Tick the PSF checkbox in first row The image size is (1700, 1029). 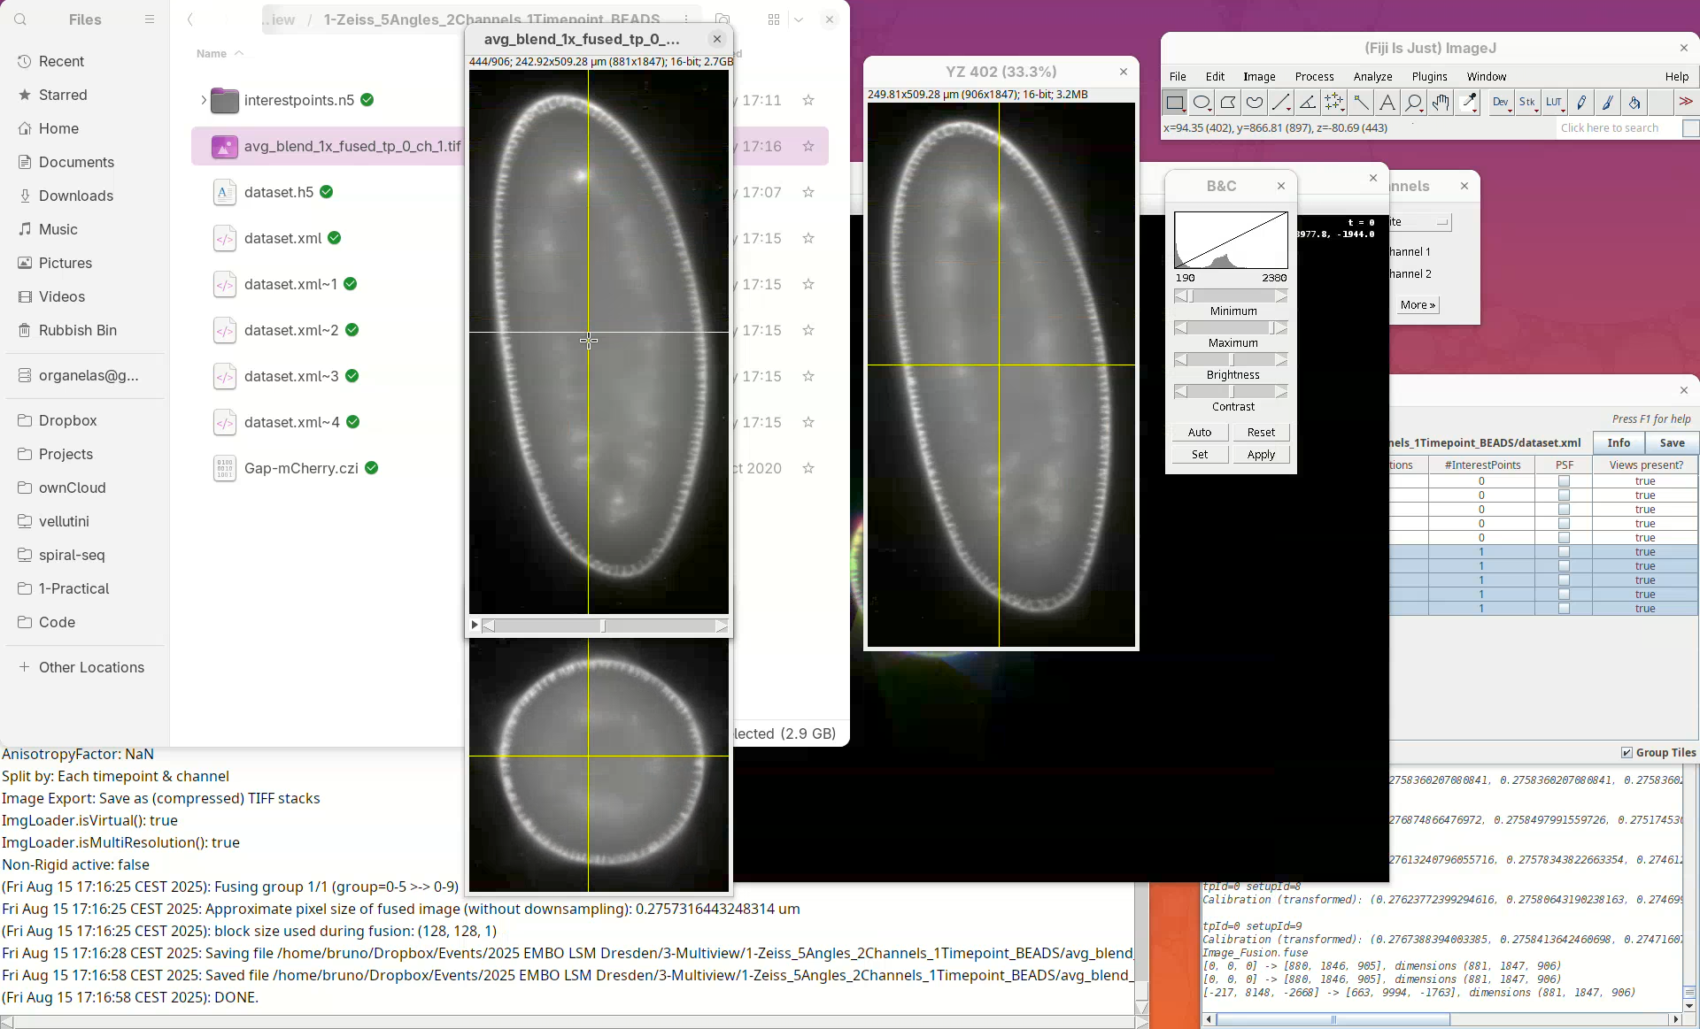[x=1564, y=481]
